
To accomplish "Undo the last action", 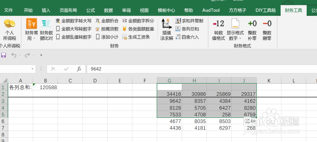I will pyautogui.click(x=14, y=55).
